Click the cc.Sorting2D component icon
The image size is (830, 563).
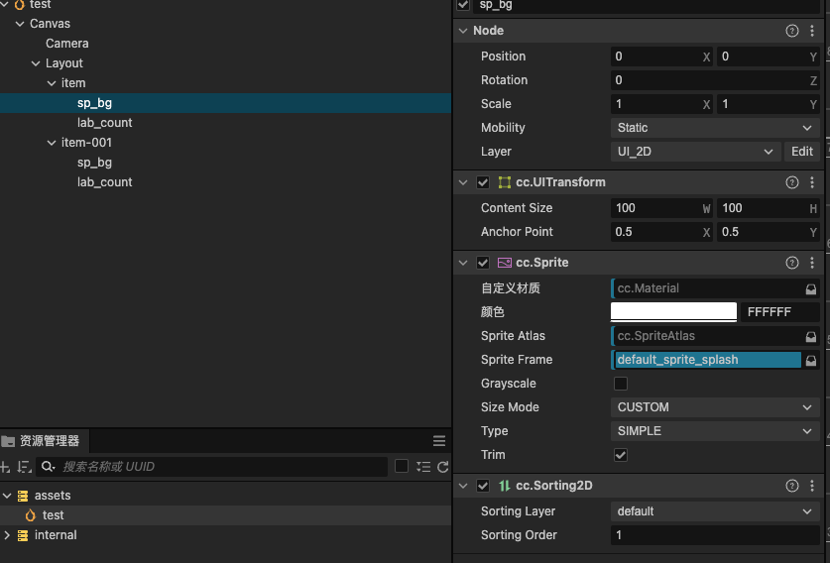point(505,486)
